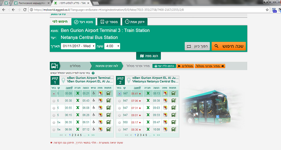Go to page 3 in segment 2 pagination
Viewport: 281px width, 150px height.
tap(140, 135)
